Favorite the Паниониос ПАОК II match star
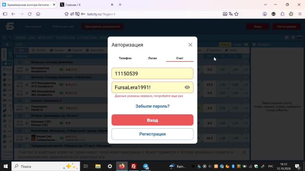 pos(27,108)
